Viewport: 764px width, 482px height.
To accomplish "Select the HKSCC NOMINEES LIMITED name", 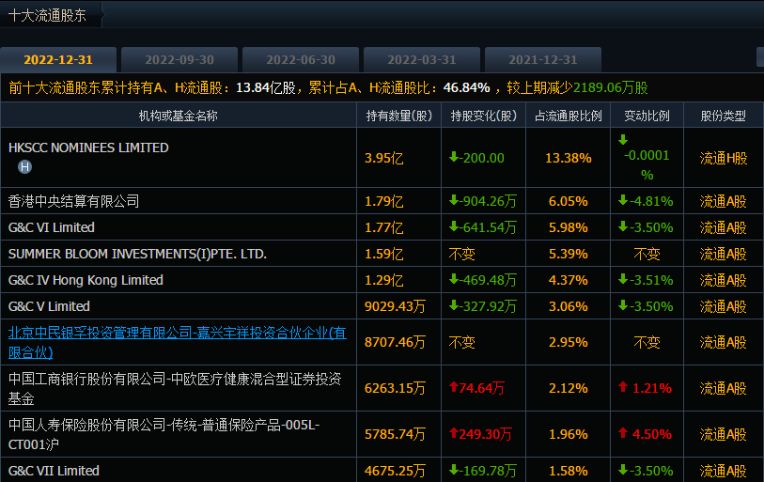I will pyautogui.click(x=88, y=148).
